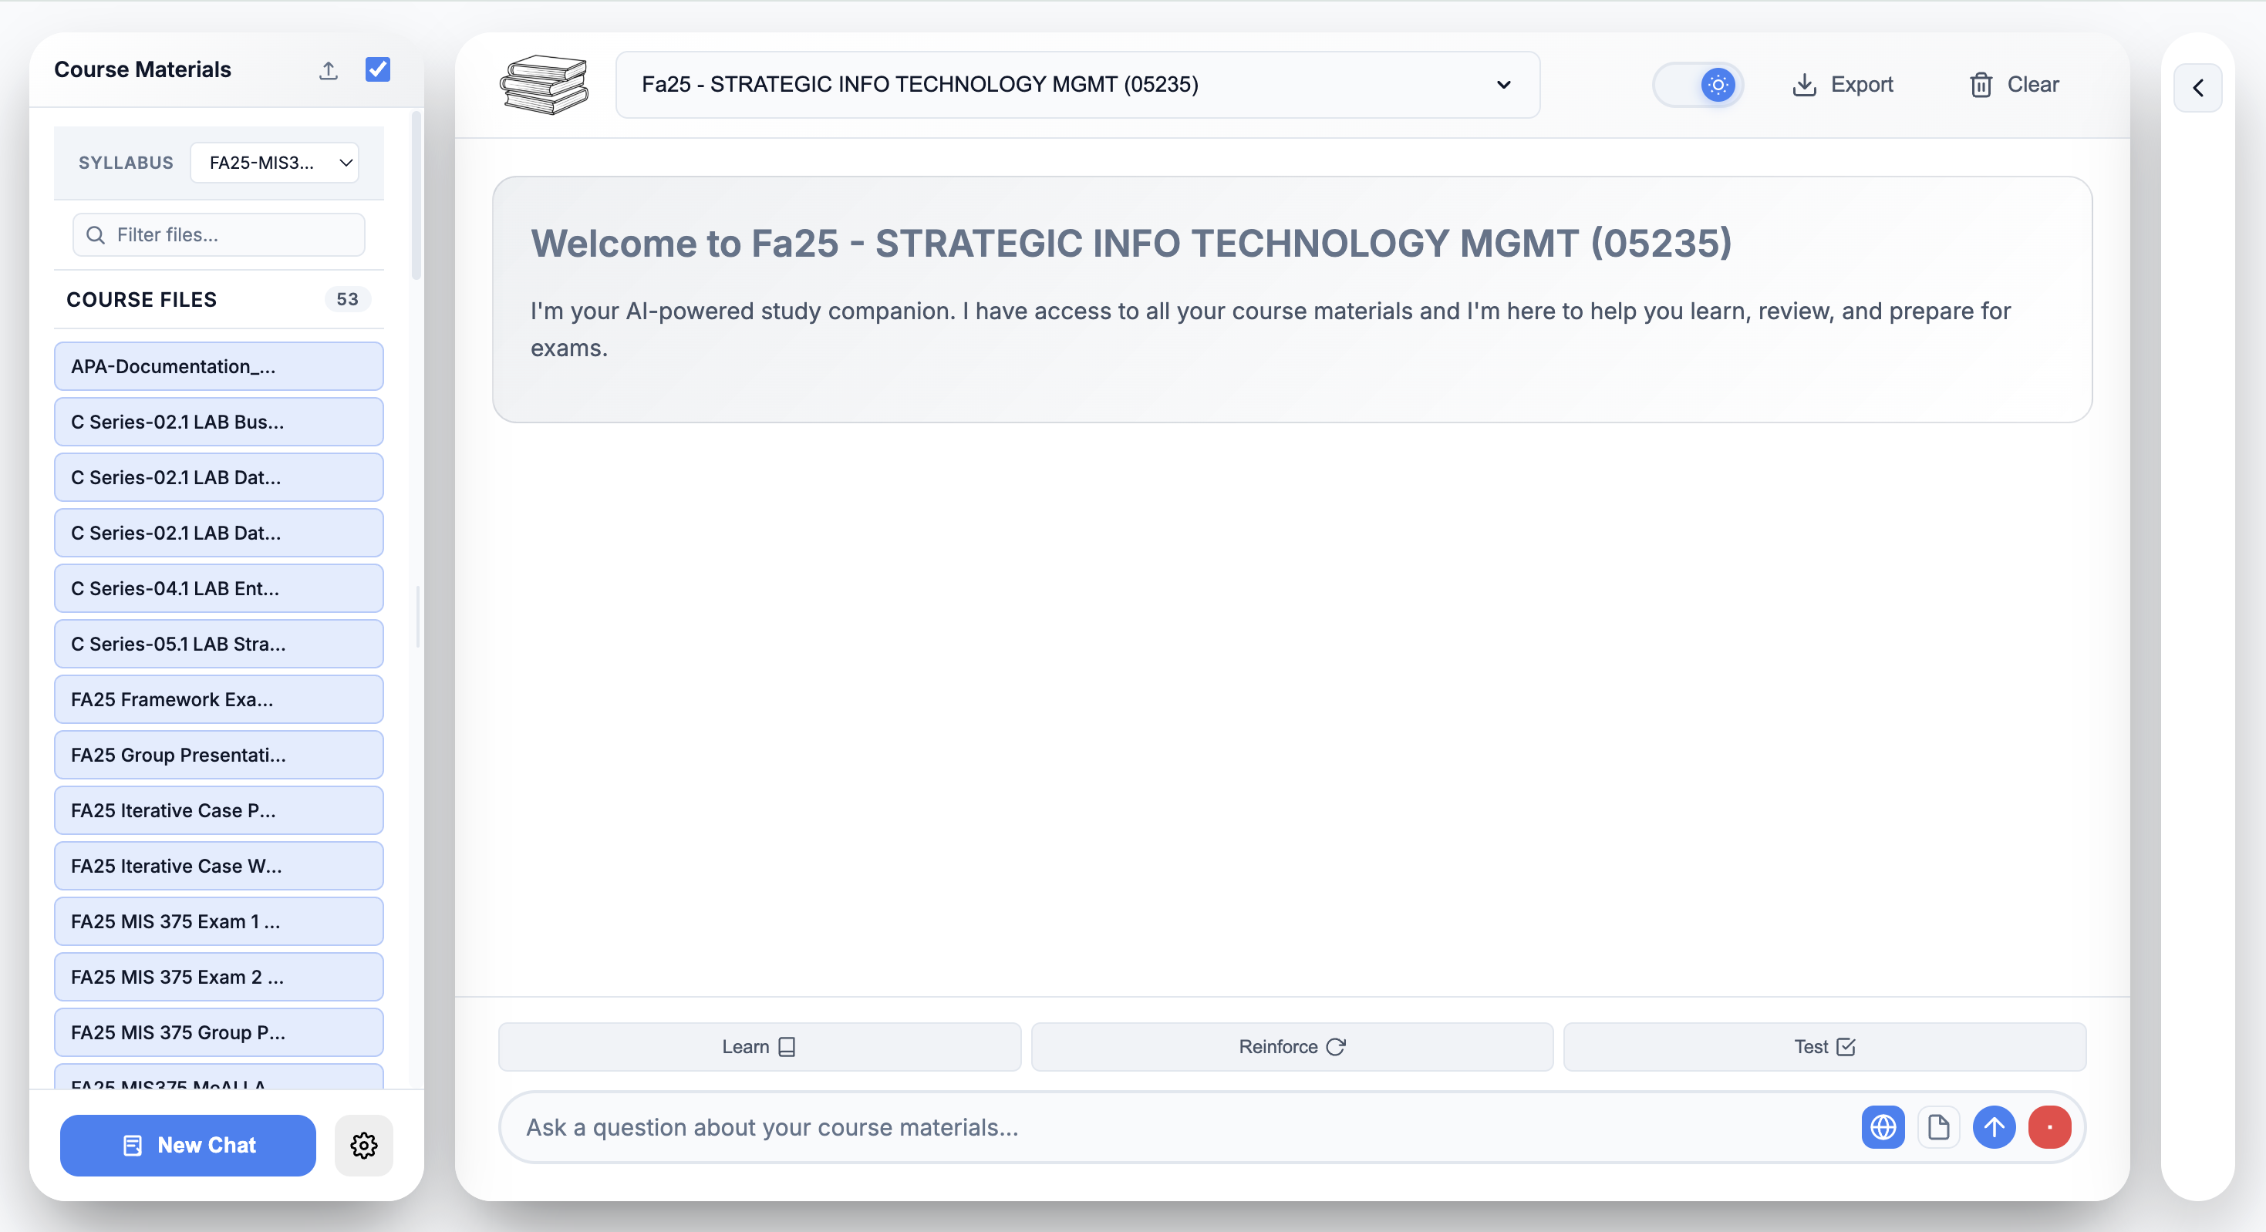Toggle the select all files checkbox
The image size is (2266, 1232).
coord(377,69)
